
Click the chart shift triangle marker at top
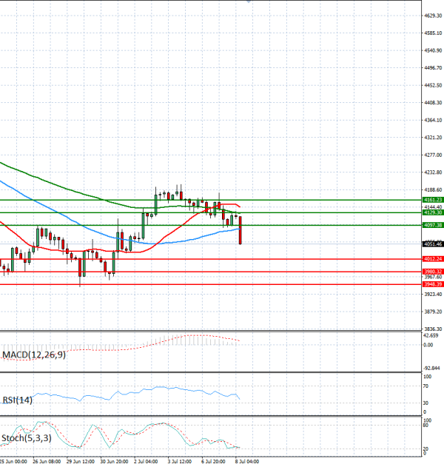coord(249,1)
